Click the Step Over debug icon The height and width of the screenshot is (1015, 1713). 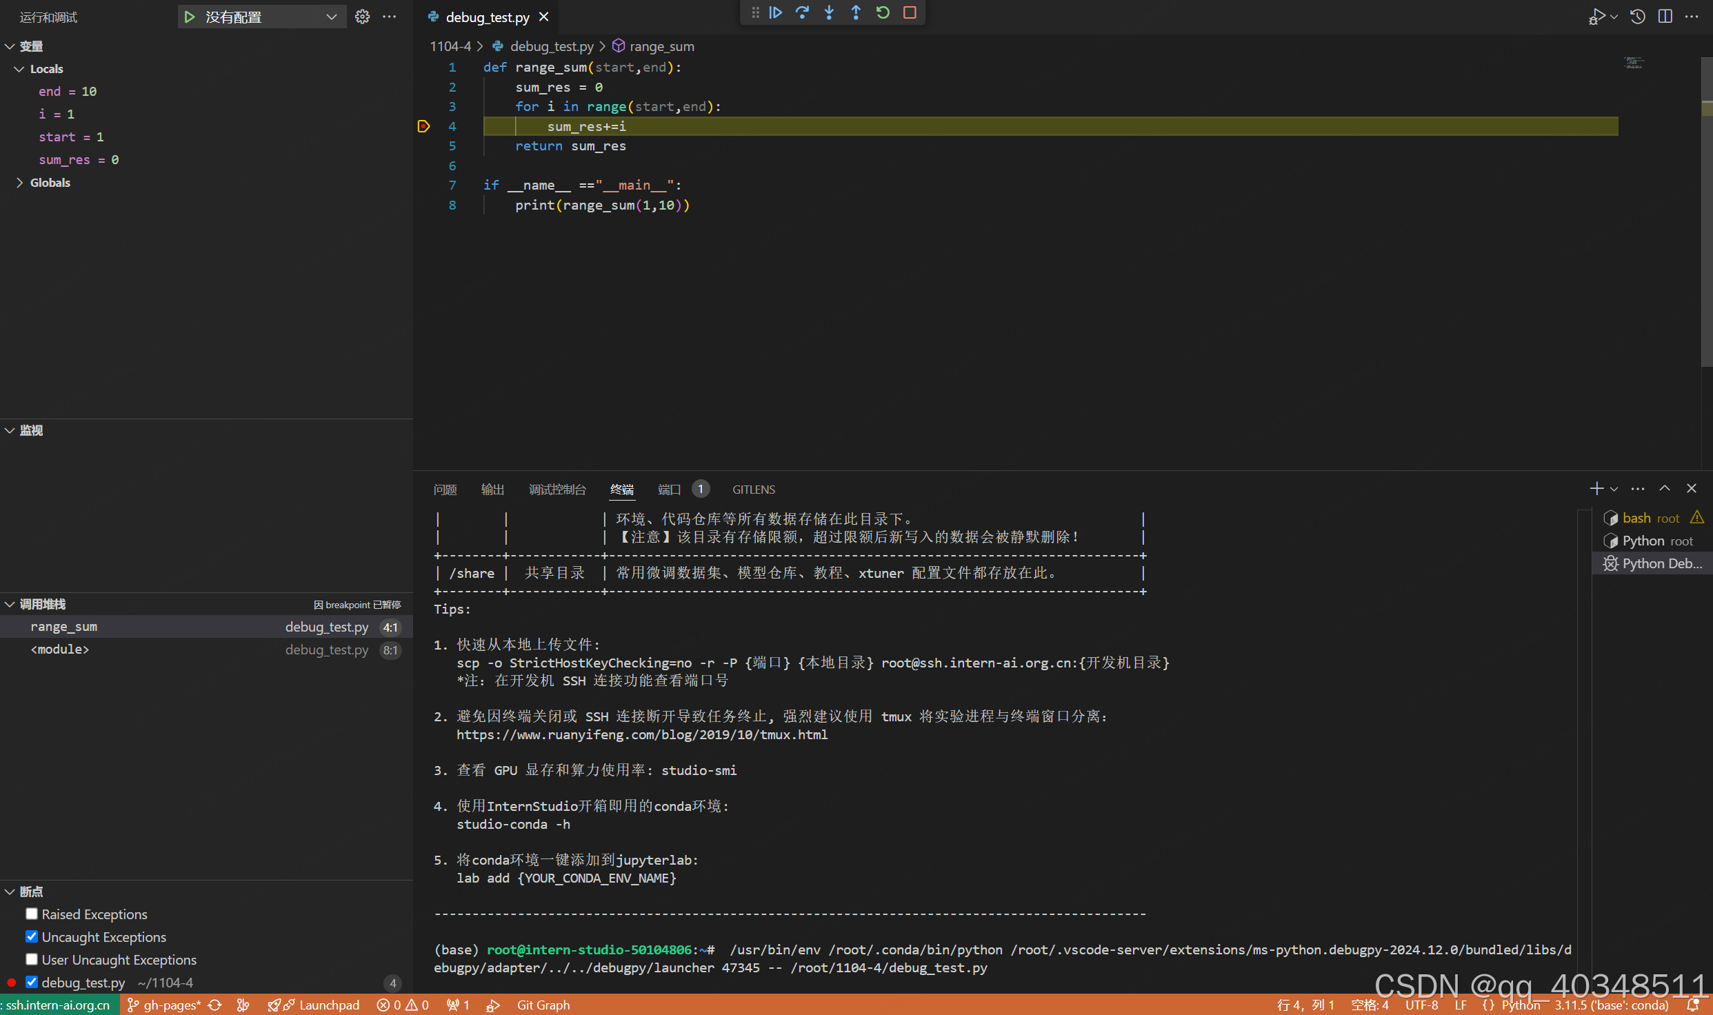[802, 12]
